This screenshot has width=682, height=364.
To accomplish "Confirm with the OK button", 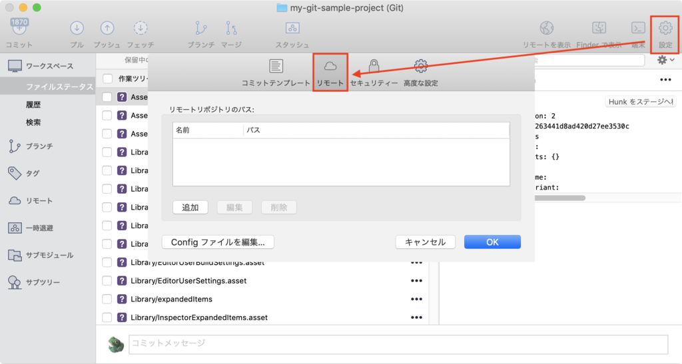I will click(492, 242).
